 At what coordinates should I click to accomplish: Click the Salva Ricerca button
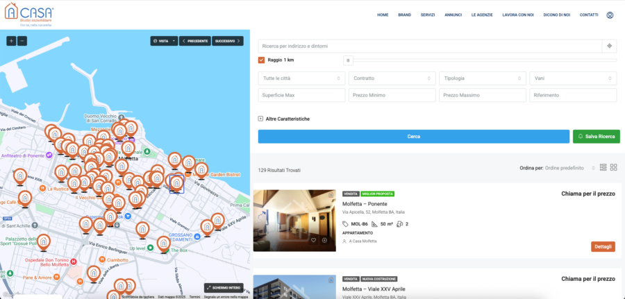click(595, 137)
